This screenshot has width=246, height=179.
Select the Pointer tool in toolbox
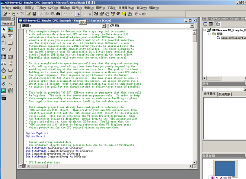click(4, 29)
